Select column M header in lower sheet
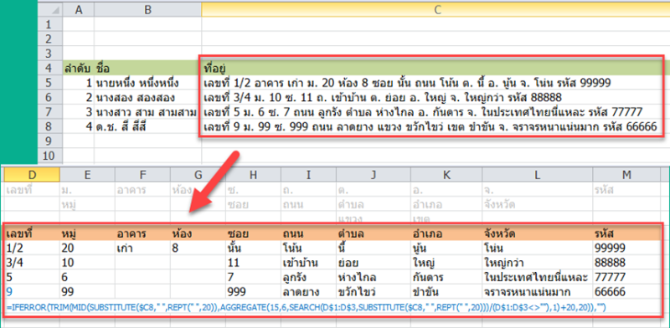Image resolution: width=670 pixels, height=328 pixels. pos(626,174)
